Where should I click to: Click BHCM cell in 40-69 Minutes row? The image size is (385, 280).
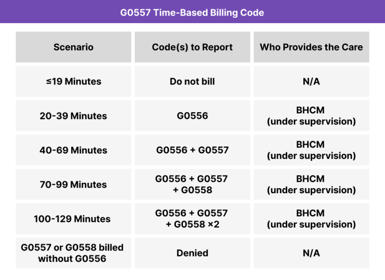click(311, 150)
